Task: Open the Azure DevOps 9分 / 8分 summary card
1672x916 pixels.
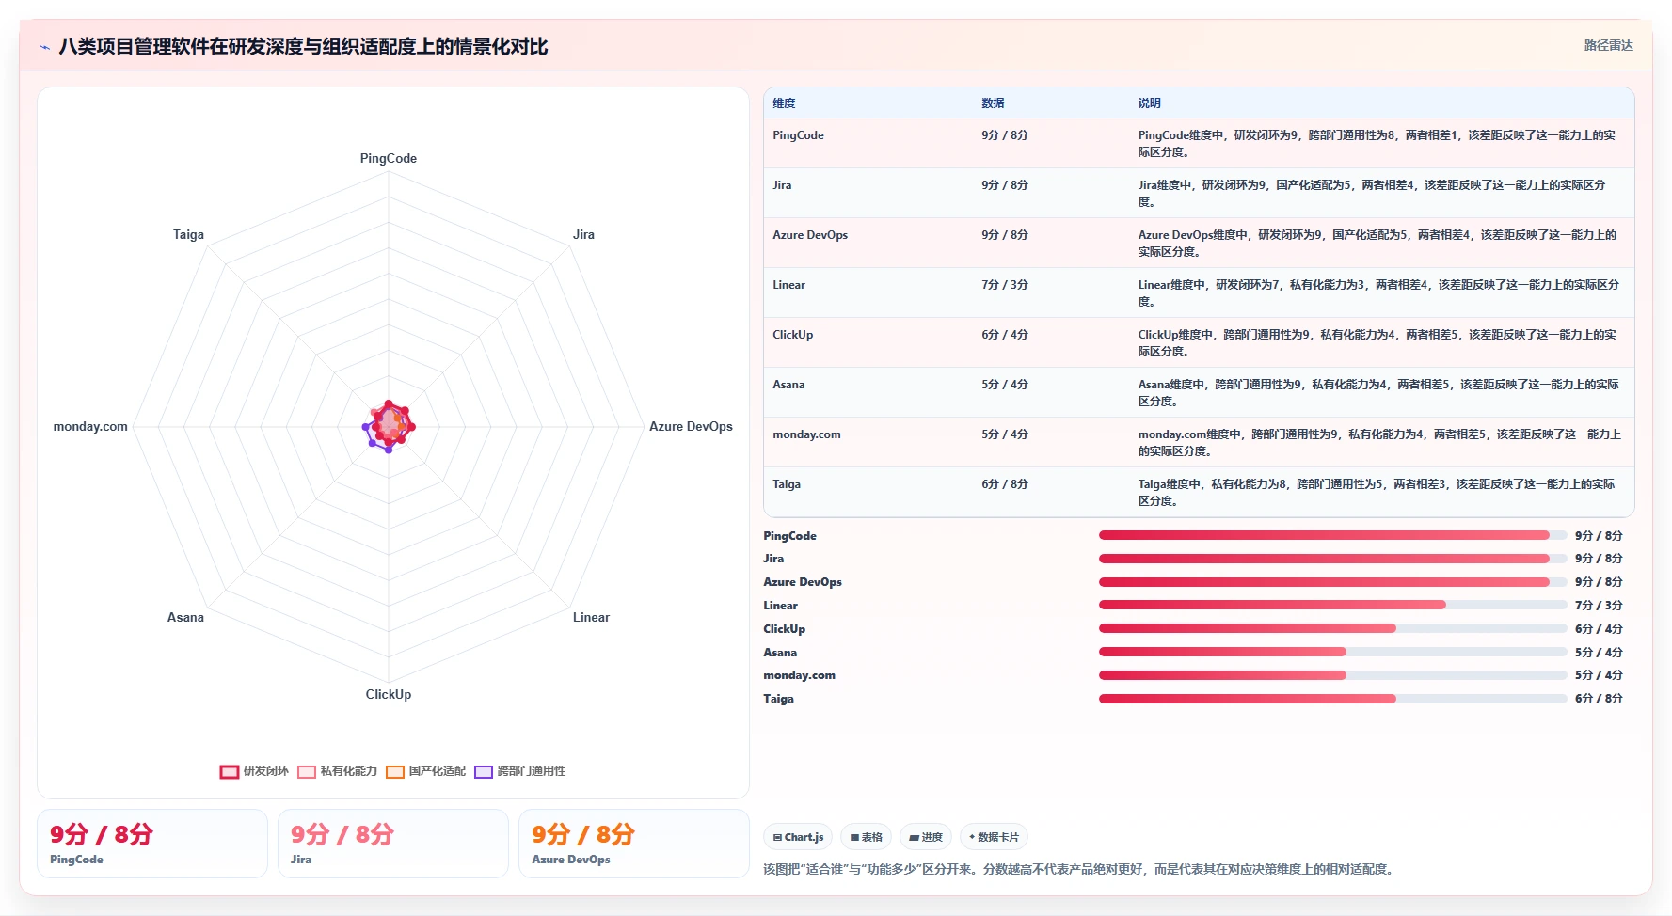Action: click(x=634, y=844)
